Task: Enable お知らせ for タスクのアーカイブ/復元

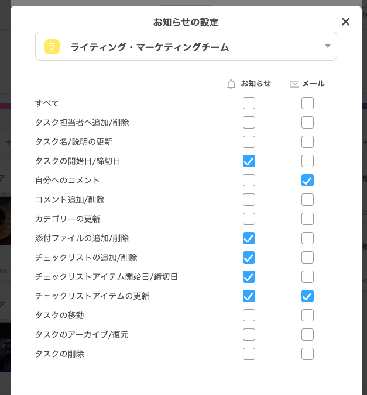Action: pos(249,335)
